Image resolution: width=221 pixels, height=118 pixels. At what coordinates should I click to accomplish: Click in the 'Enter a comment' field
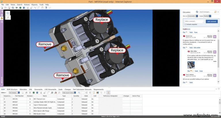pos(194,21)
